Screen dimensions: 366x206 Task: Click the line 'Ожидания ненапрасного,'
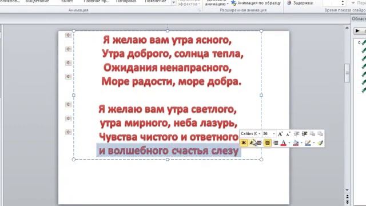pos(168,68)
